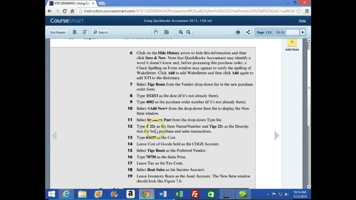Click the Exit Reader button
356x200 pixels.
click(58, 32)
